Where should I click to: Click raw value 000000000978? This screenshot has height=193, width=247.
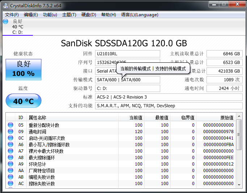point(218,131)
